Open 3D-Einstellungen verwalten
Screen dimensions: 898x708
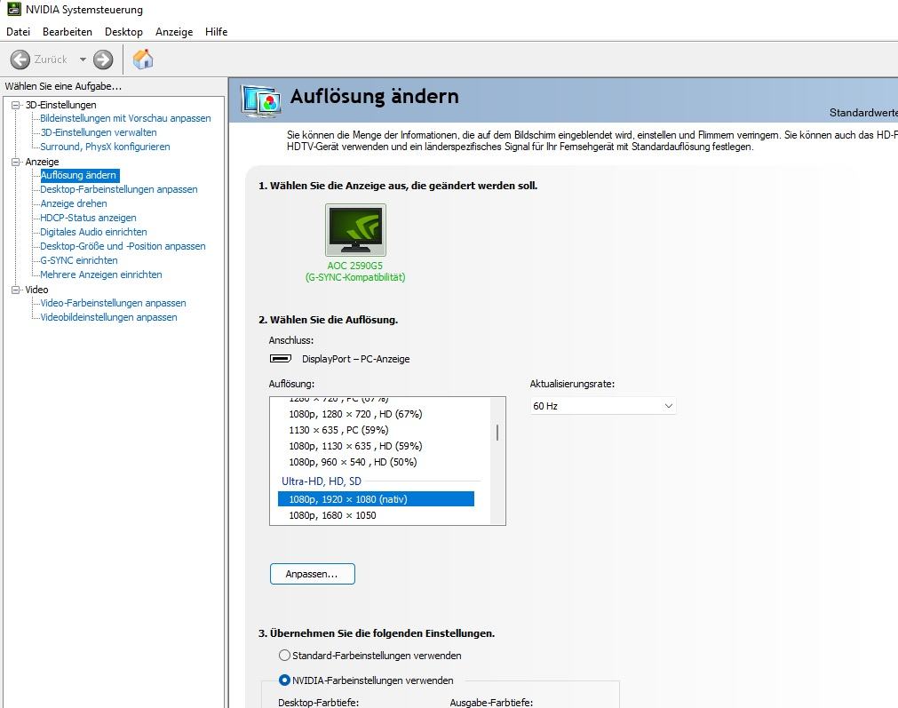pyautogui.click(x=99, y=133)
